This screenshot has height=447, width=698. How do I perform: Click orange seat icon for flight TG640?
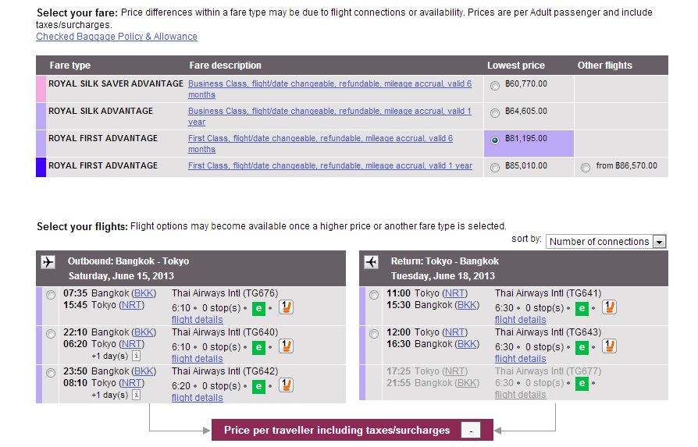tap(286, 346)
